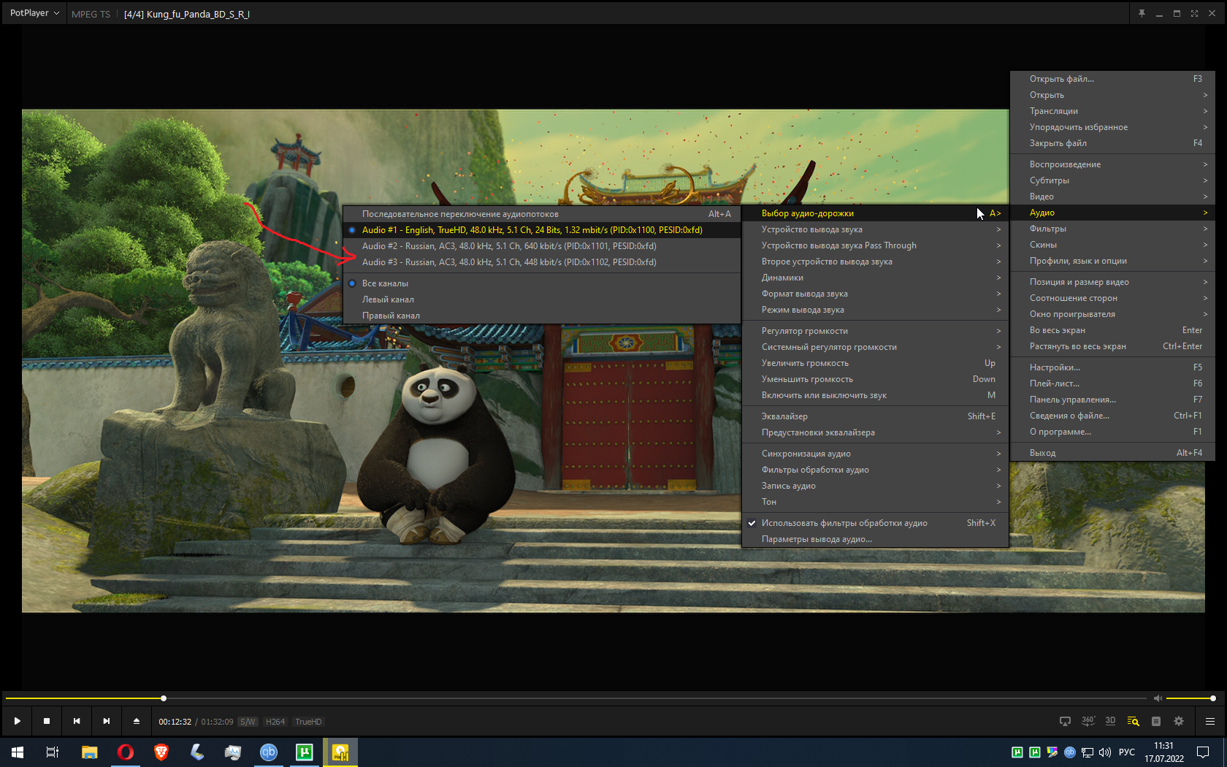
Task: Open 'Сведения о файле...' menu item
Action: pyautogui.click(x=1112, y=416)
